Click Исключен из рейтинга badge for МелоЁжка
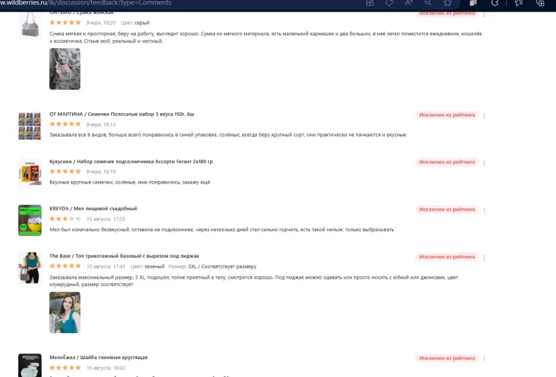The width and height of the screenshot is (556, 377). (x=447, y=358)
